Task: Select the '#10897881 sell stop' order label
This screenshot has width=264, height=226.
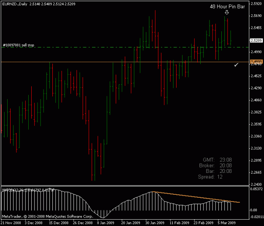Action: [19, 45]
